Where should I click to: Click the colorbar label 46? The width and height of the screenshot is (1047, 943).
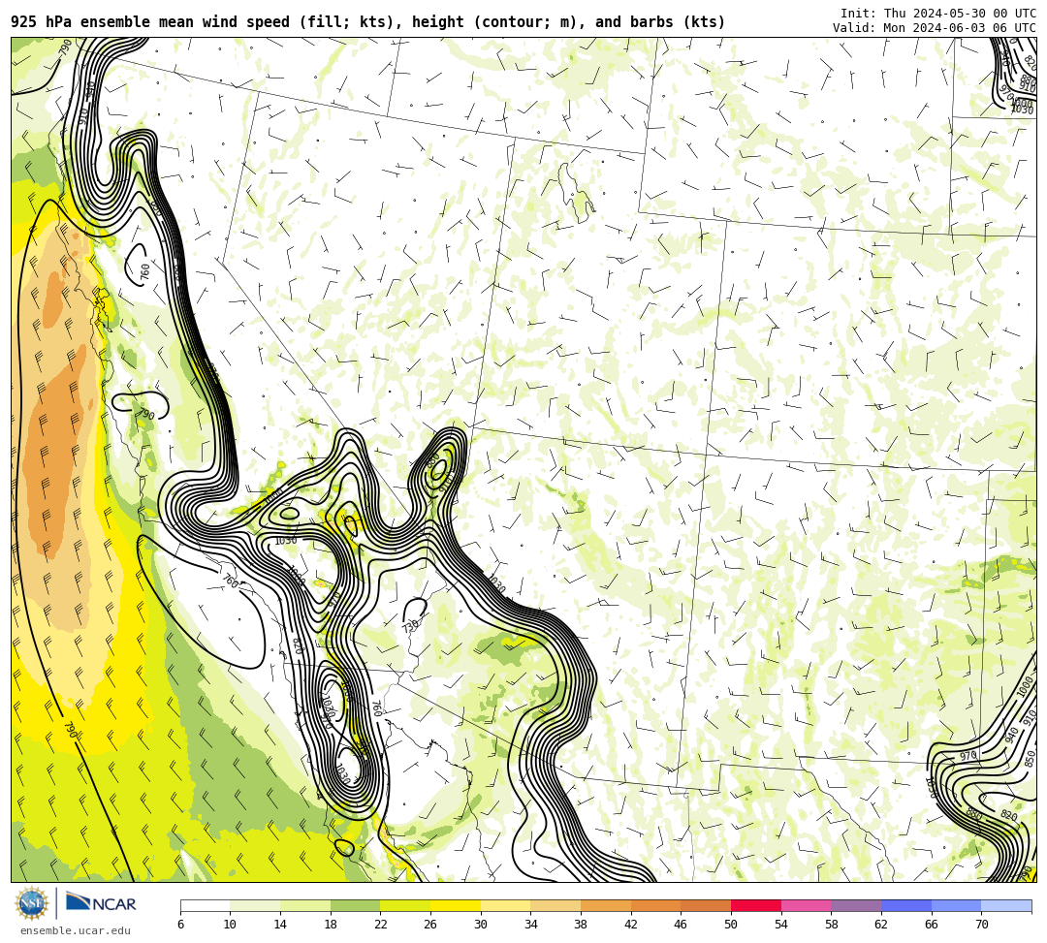681,925
